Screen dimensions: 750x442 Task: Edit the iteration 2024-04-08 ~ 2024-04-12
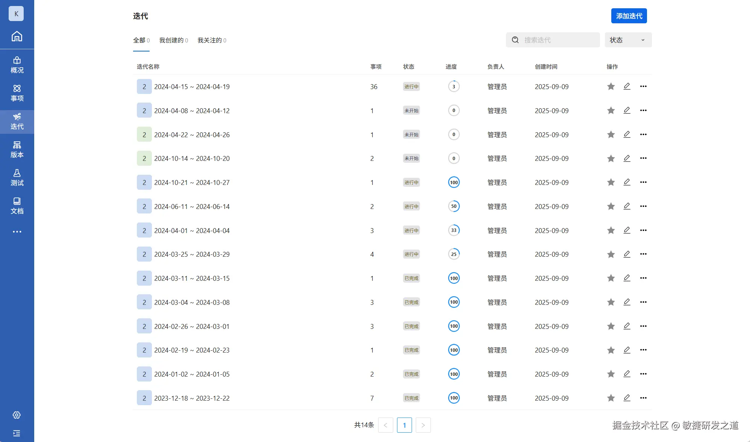(x=627, y=110)
